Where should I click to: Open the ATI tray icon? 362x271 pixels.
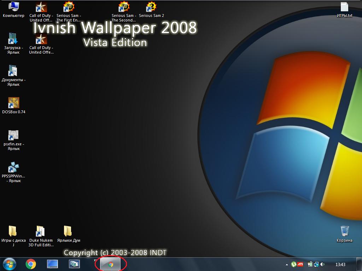pos(300,264)
